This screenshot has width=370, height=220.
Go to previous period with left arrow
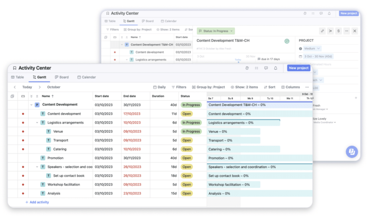[x=15, y=87]
